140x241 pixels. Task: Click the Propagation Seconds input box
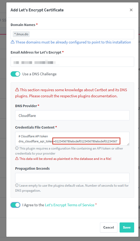tap(72, 178)
